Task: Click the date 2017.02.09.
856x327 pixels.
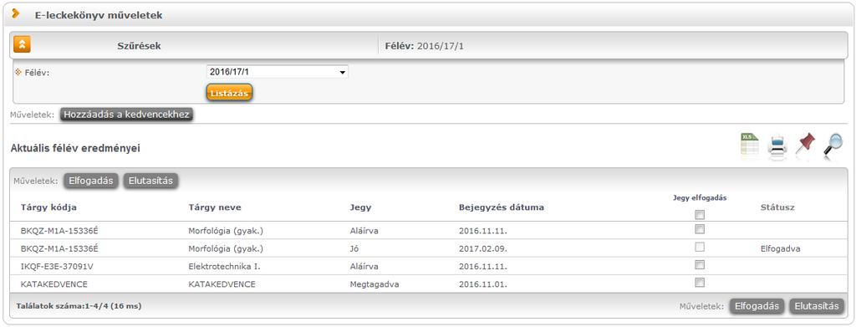Action: coord(484,248)
